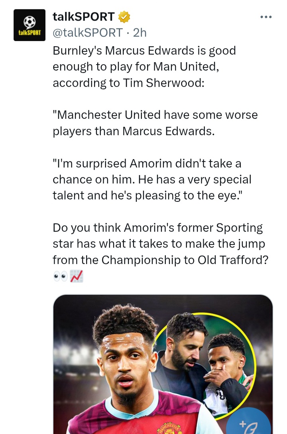Viewport: 287px width, 434px height.
Task: Open the talkSPORT profile avatar
Action: [29, 25]
